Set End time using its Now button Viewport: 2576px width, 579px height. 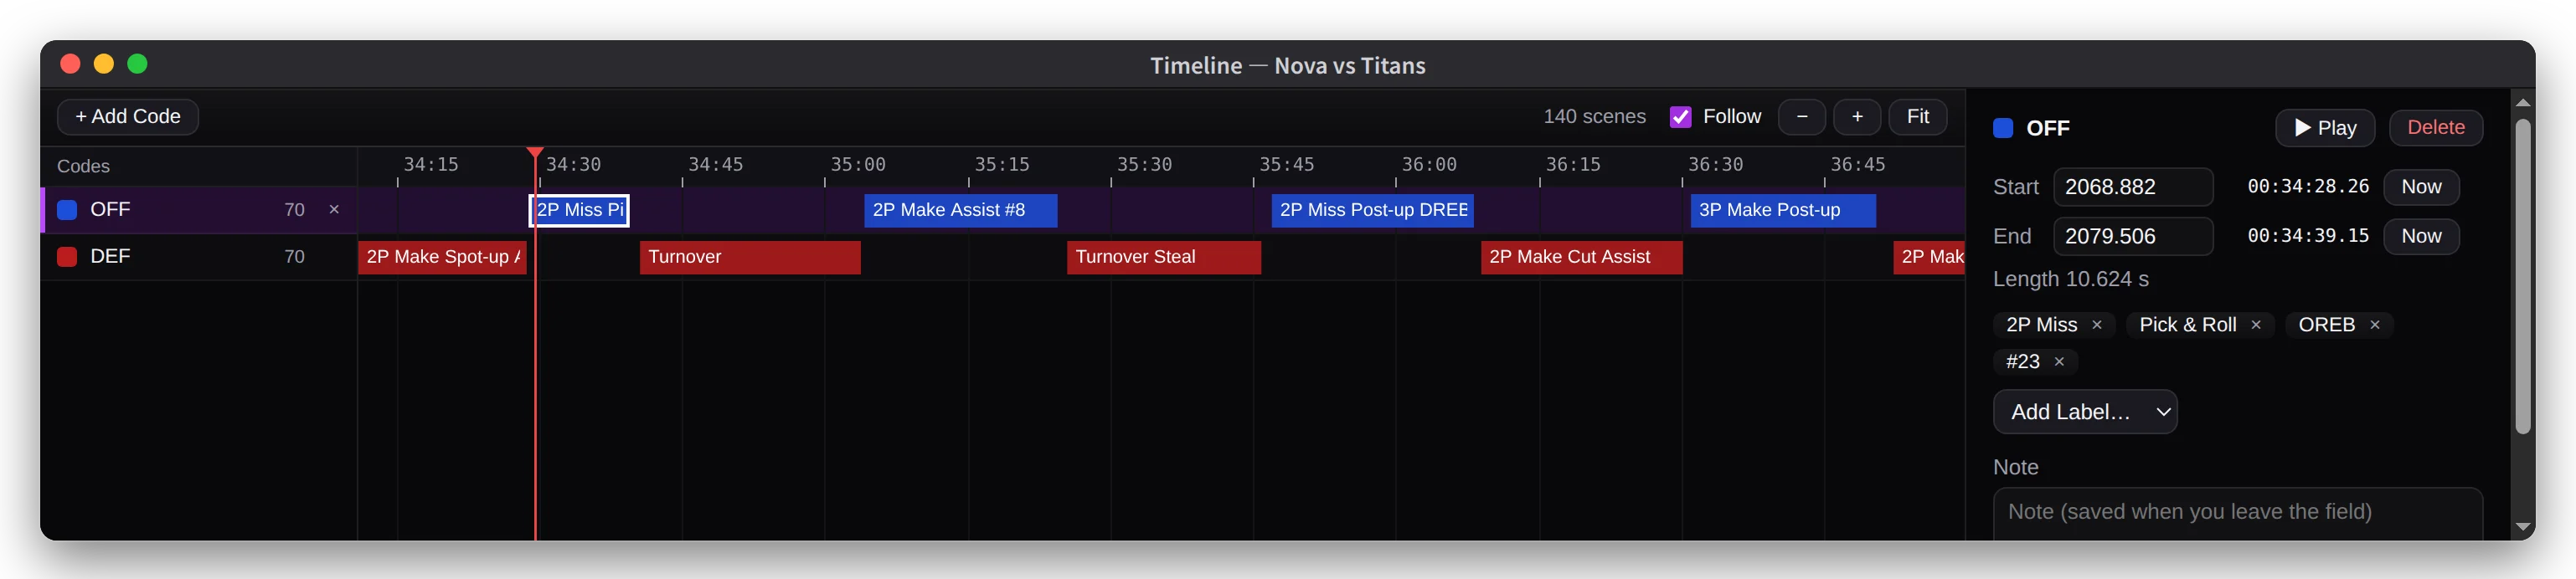coord(2421,237)
